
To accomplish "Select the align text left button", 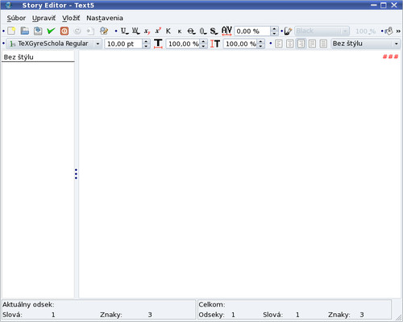I will pos(279,44).
